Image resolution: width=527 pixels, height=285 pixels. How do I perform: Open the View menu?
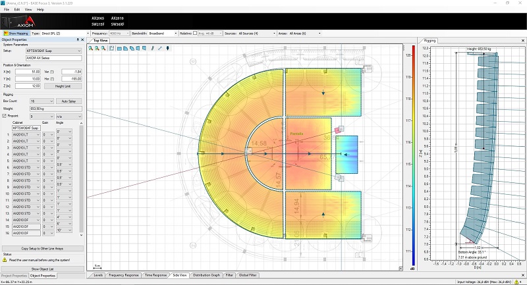[x=28, y=9]
